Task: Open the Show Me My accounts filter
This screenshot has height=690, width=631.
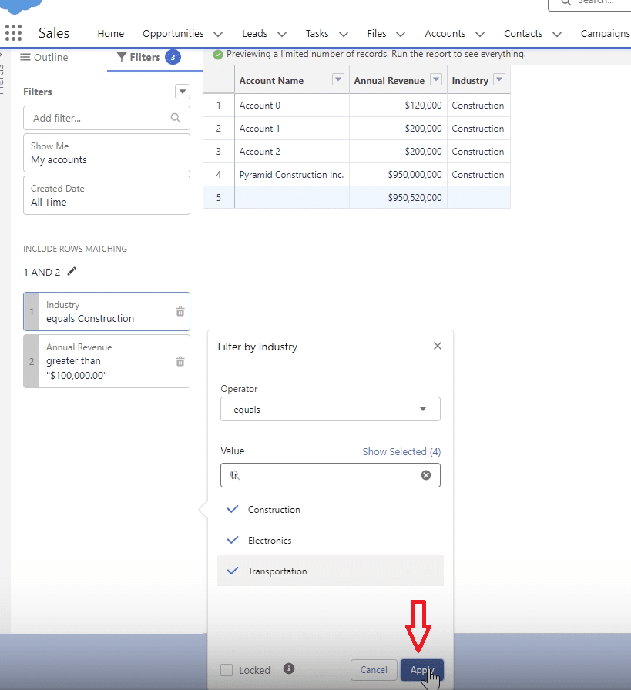Action: (106, 152)
